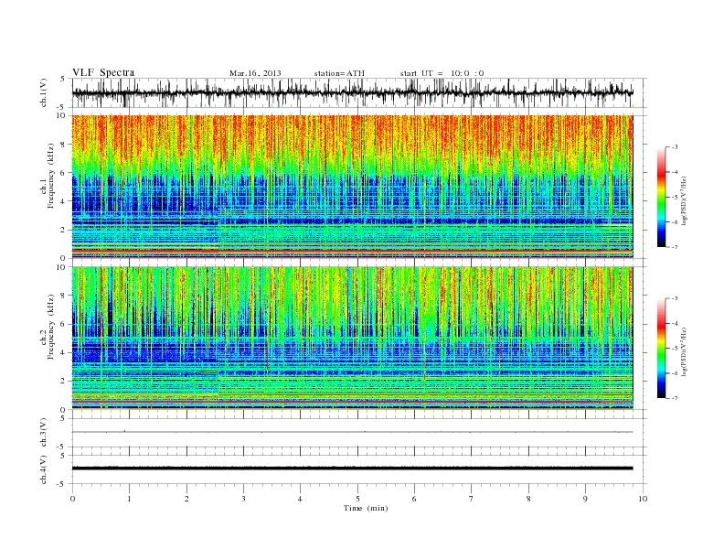Screen dimensions: 724x560
Task: Click the "-7" label on ch.2 colorbar
Action: coord(675,398)
